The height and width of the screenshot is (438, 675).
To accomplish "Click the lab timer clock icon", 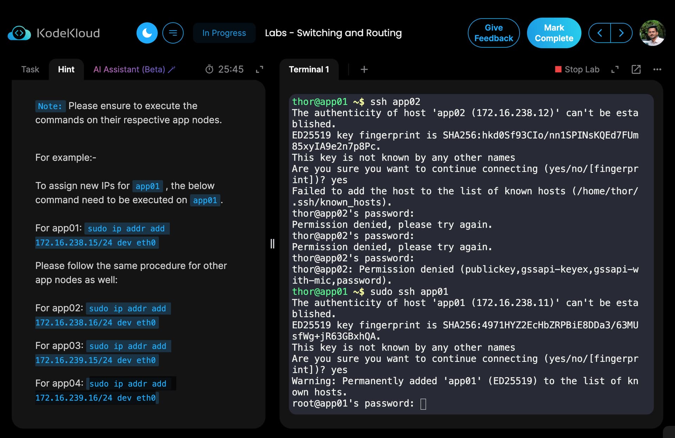I will [x=209, y=70].
